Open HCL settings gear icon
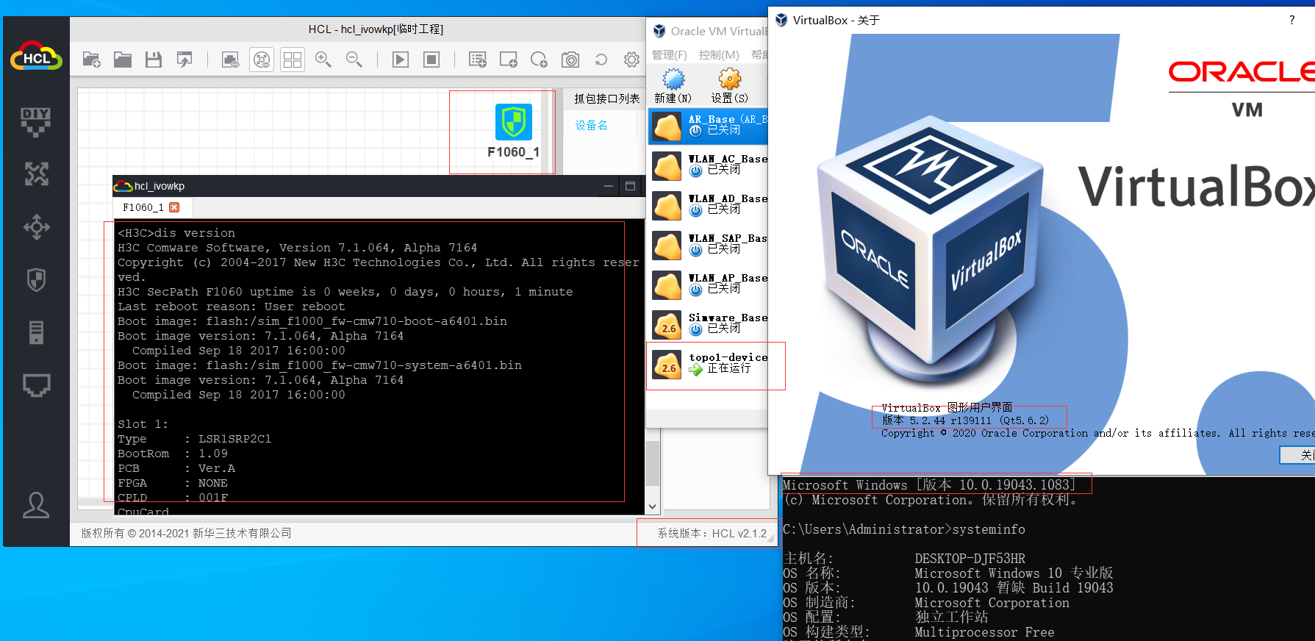 coord(631,60)
